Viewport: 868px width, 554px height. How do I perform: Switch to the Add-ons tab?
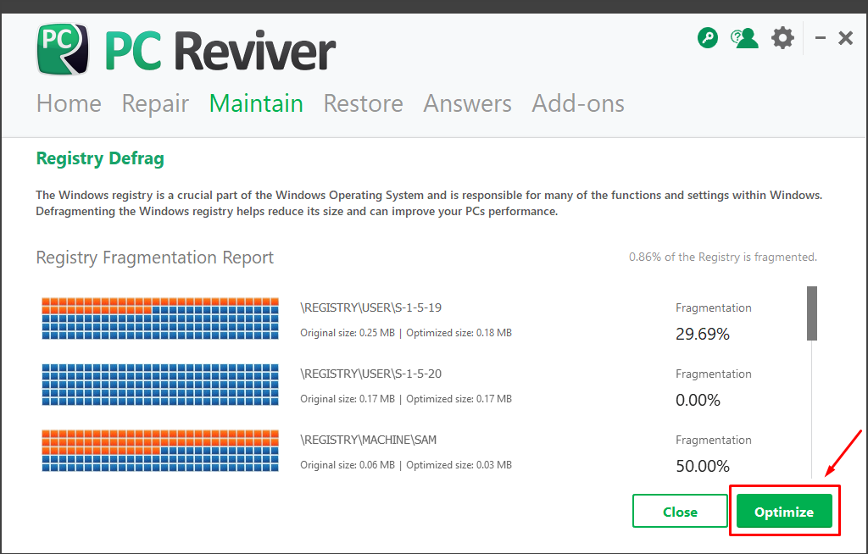(x=578, y=103)
